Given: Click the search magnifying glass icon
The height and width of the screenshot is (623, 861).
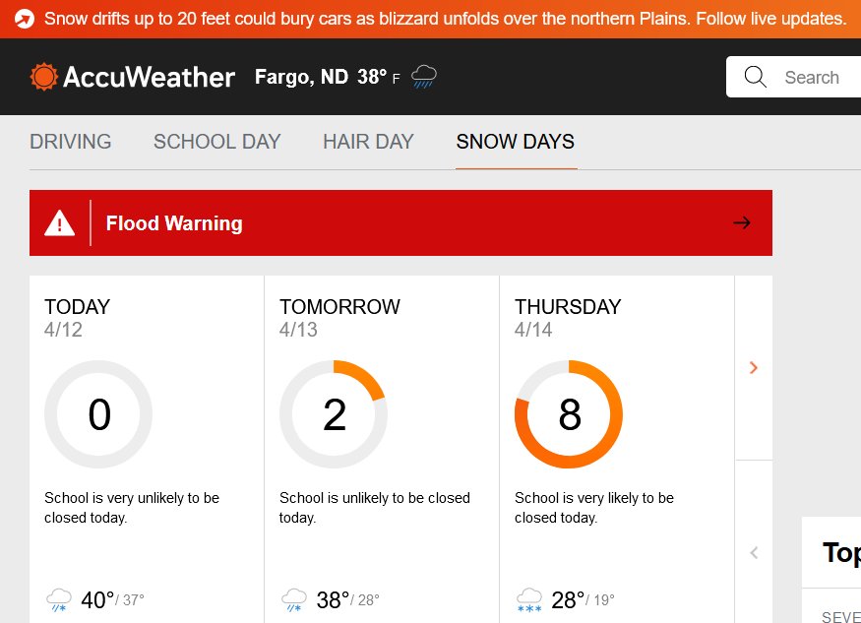Looking at the screenshot, I should (756, 77).
